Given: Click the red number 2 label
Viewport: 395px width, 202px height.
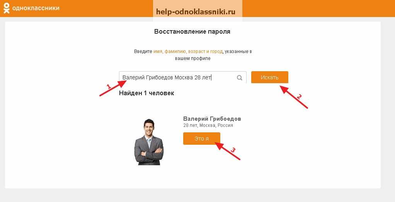Looking at the screenshot, I should pos(299,96).
